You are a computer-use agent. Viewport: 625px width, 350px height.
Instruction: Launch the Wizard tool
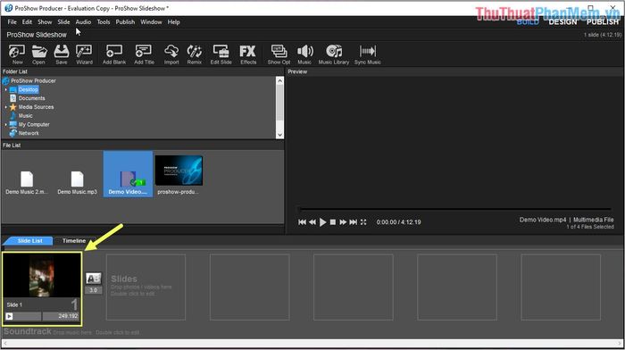[84, 54]
